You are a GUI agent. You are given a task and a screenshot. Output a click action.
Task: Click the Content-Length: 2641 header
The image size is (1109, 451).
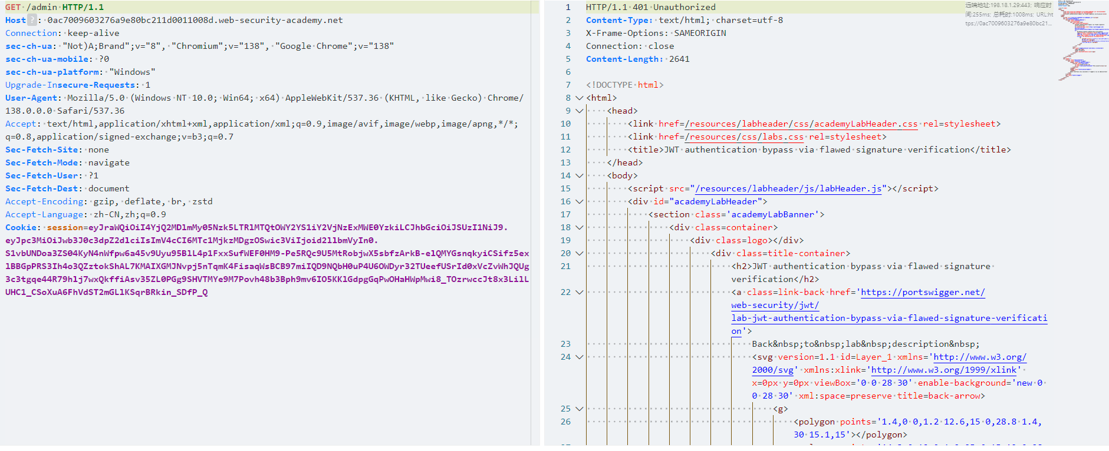pos(638,59)
